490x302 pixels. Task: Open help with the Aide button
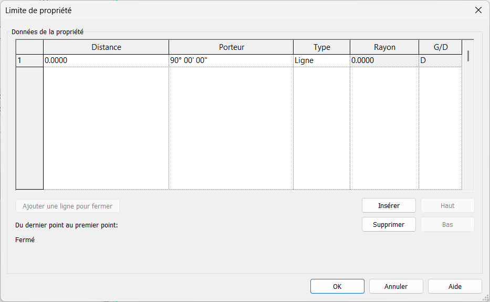coord(455,286)
